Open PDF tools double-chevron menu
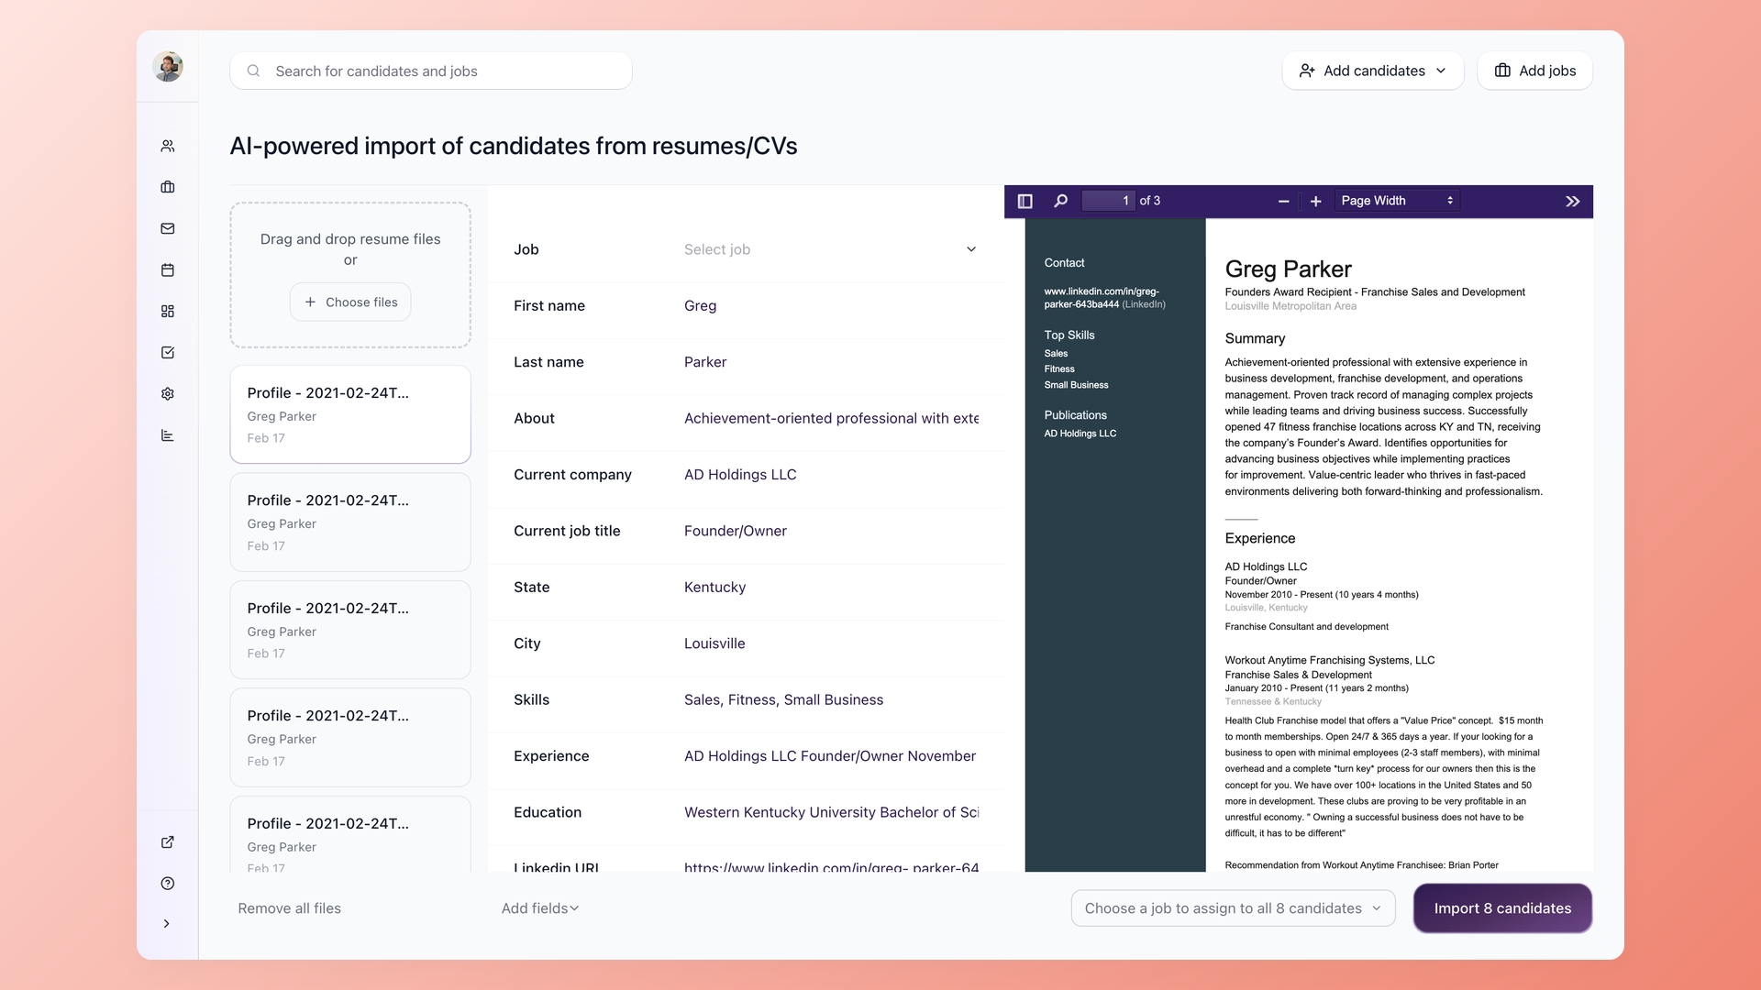This screenshot has width=1761, height=990. click(x=1573, y=201)
